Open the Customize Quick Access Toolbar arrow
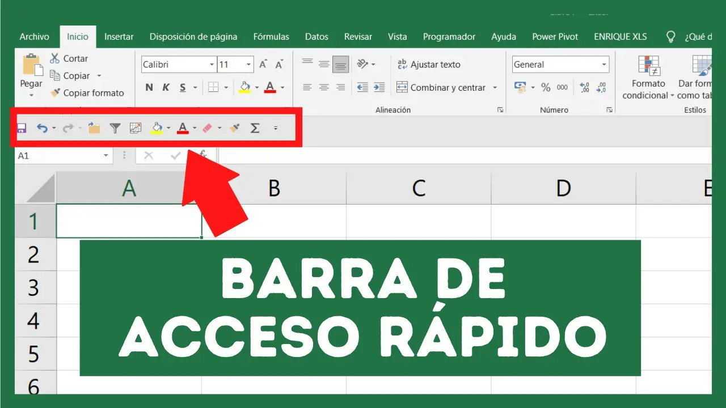 point(276,128)
